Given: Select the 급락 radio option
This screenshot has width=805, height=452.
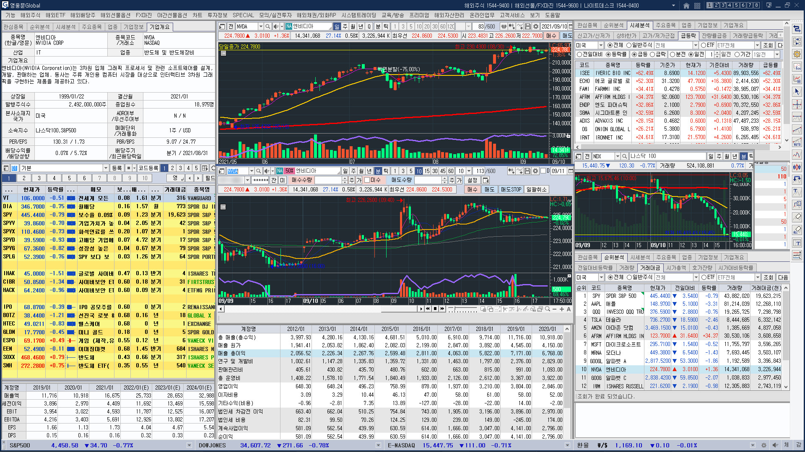Looking at the screenshot, I should coord(652,54).
